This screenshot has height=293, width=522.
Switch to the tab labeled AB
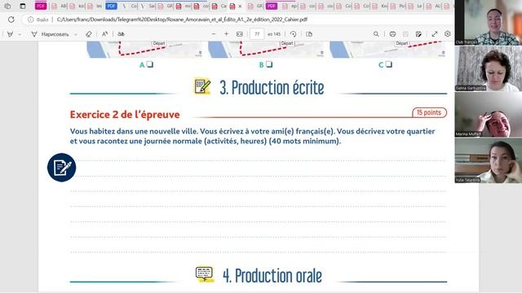point(59,6)
